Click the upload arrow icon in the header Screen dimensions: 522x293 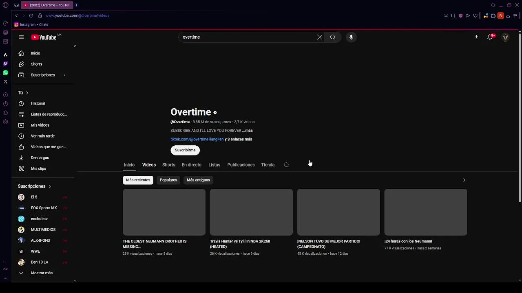pyautogui.click(x=476, y=37)
